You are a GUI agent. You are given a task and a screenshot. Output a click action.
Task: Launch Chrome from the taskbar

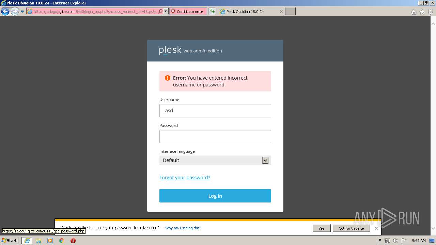[62, 241]
